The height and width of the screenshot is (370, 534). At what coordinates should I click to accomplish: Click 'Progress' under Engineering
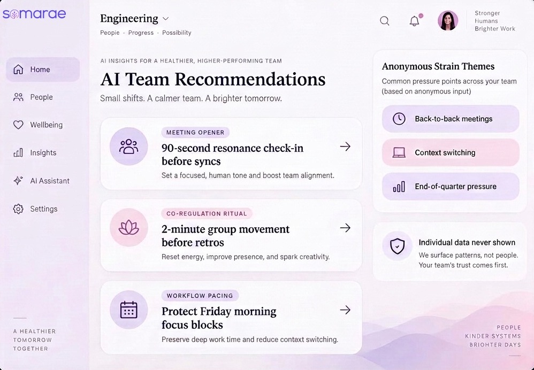[x=141, y=33]
